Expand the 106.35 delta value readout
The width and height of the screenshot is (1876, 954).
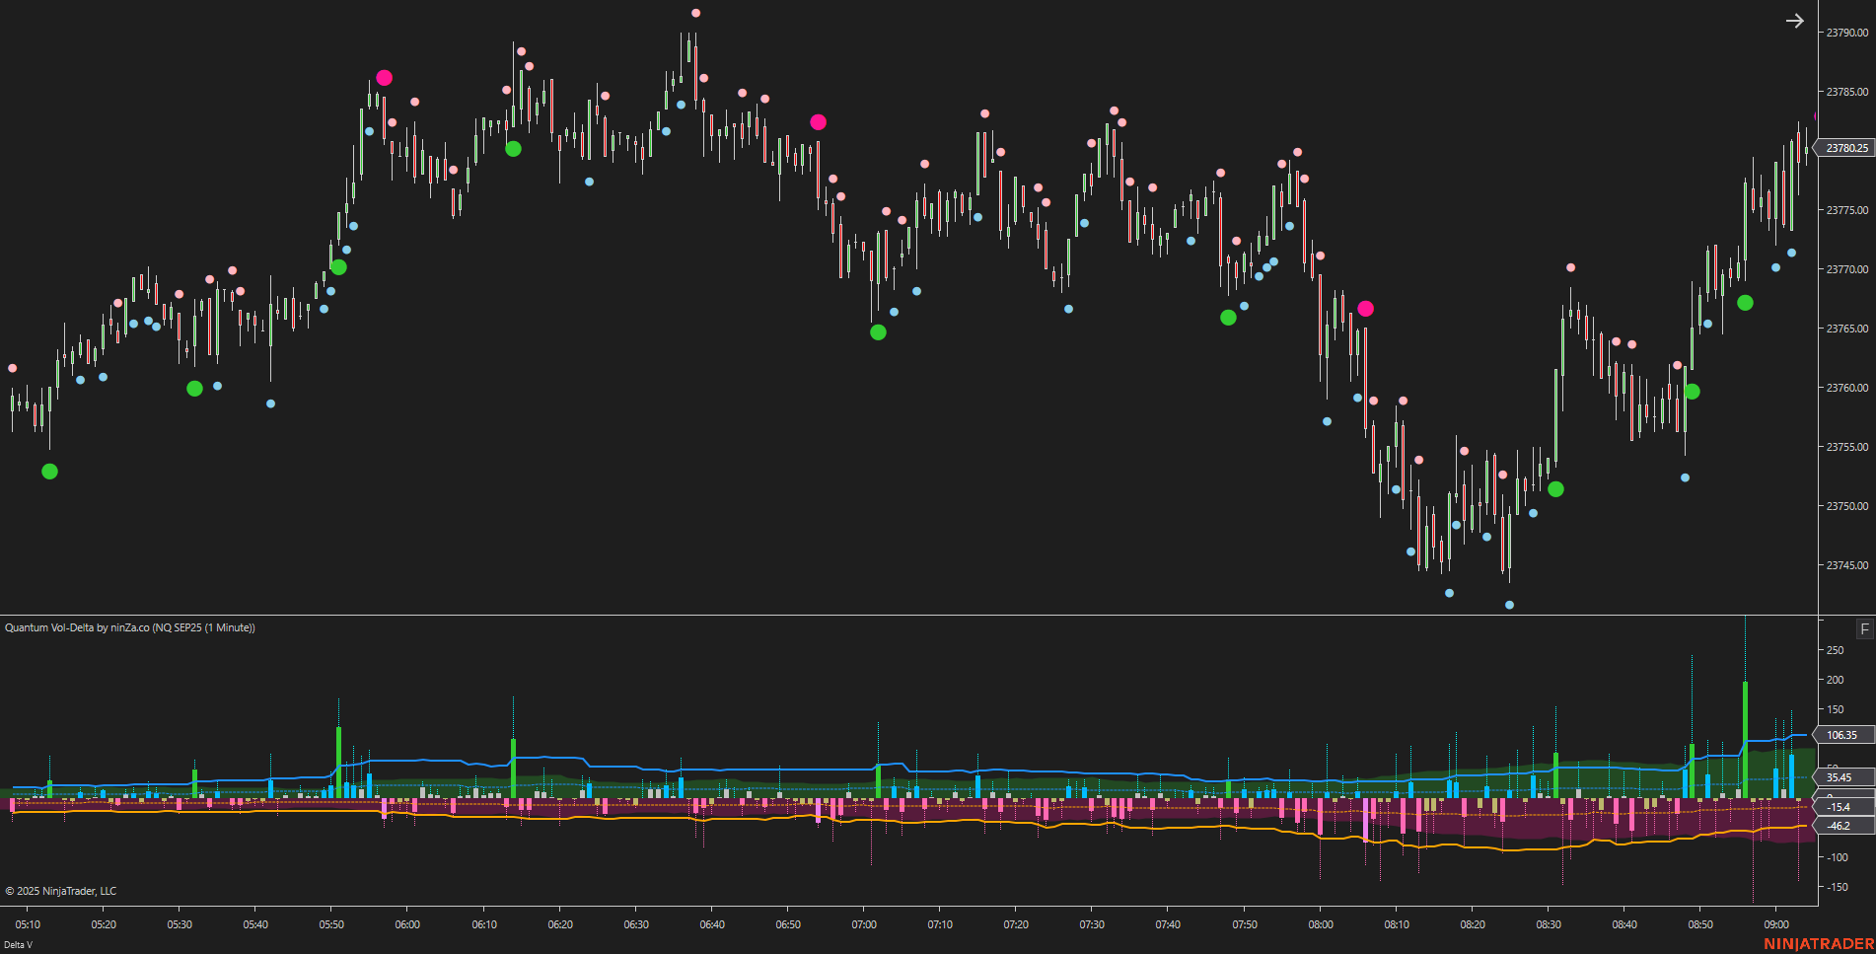click(1843, 735)
